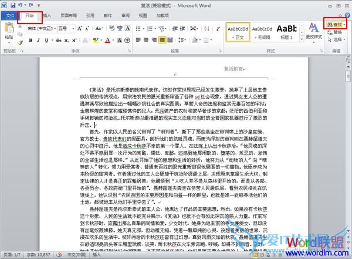352x259 pixels.
Task: Minimize the ribbon with the caret icon
Action: (x=340, y=15)
